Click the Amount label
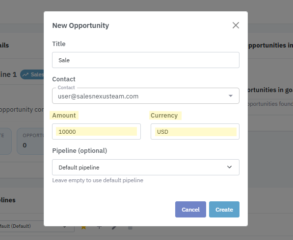The height and width of the screenshot is (240, 293). [x=64, y=115]
